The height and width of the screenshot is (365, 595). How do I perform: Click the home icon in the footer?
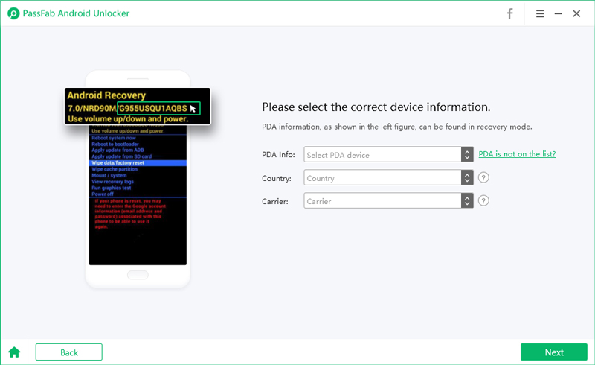[x=14, y=352]
